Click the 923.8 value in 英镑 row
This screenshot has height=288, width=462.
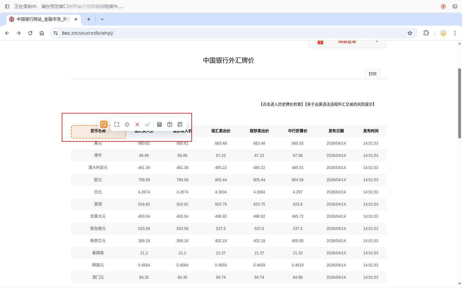[x=298, y=204]
